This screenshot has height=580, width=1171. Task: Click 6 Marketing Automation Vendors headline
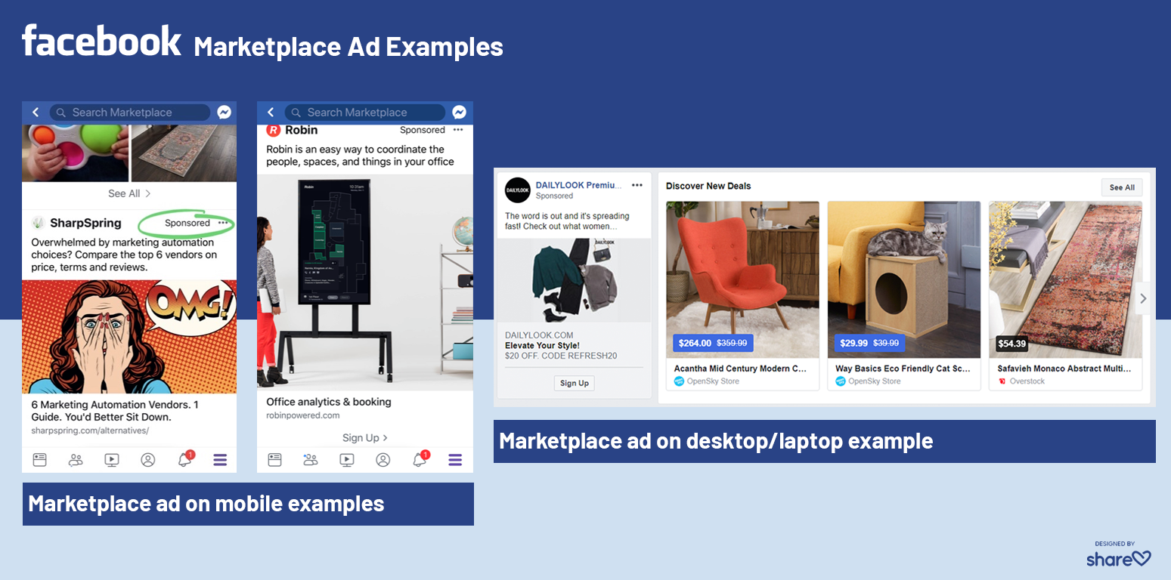(x=115, y=411)
